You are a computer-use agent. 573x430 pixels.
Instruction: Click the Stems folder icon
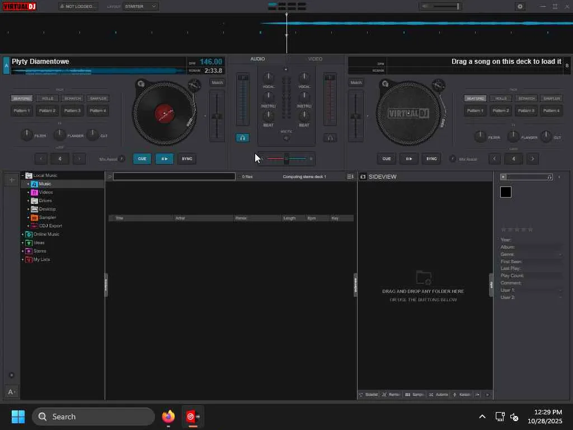coord(29,251)
